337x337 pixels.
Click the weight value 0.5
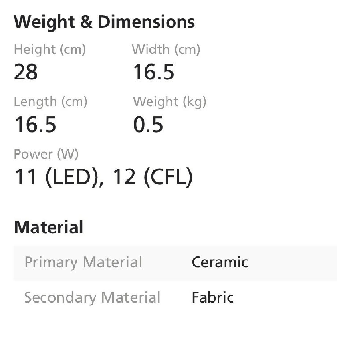[148, 125]
